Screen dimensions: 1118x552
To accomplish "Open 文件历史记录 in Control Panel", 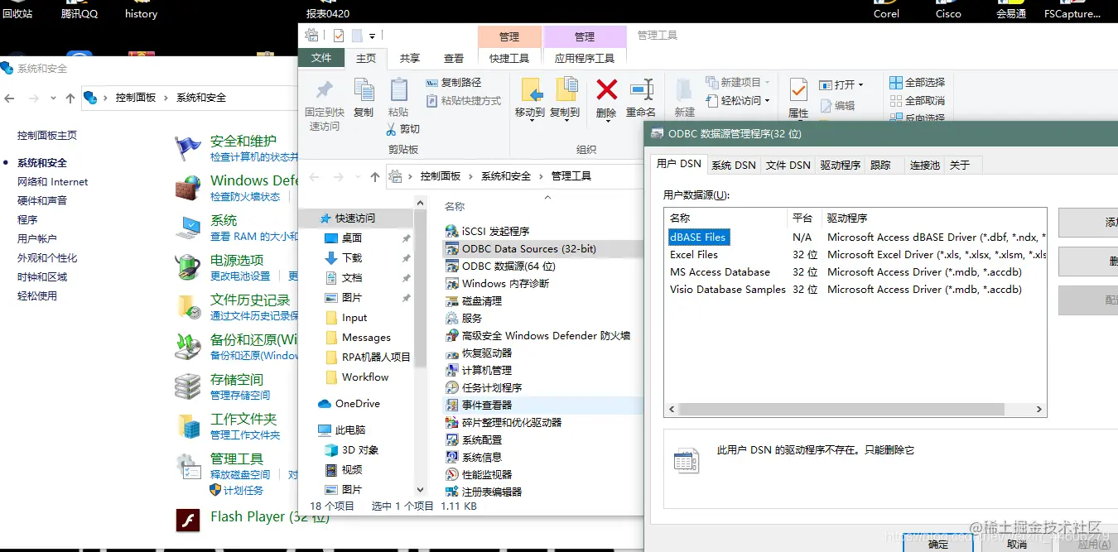I will pyautogui.click(x=250, y=300).
